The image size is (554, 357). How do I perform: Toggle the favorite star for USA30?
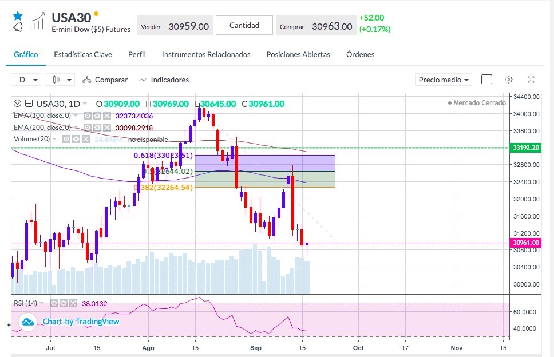click(18, 15)
